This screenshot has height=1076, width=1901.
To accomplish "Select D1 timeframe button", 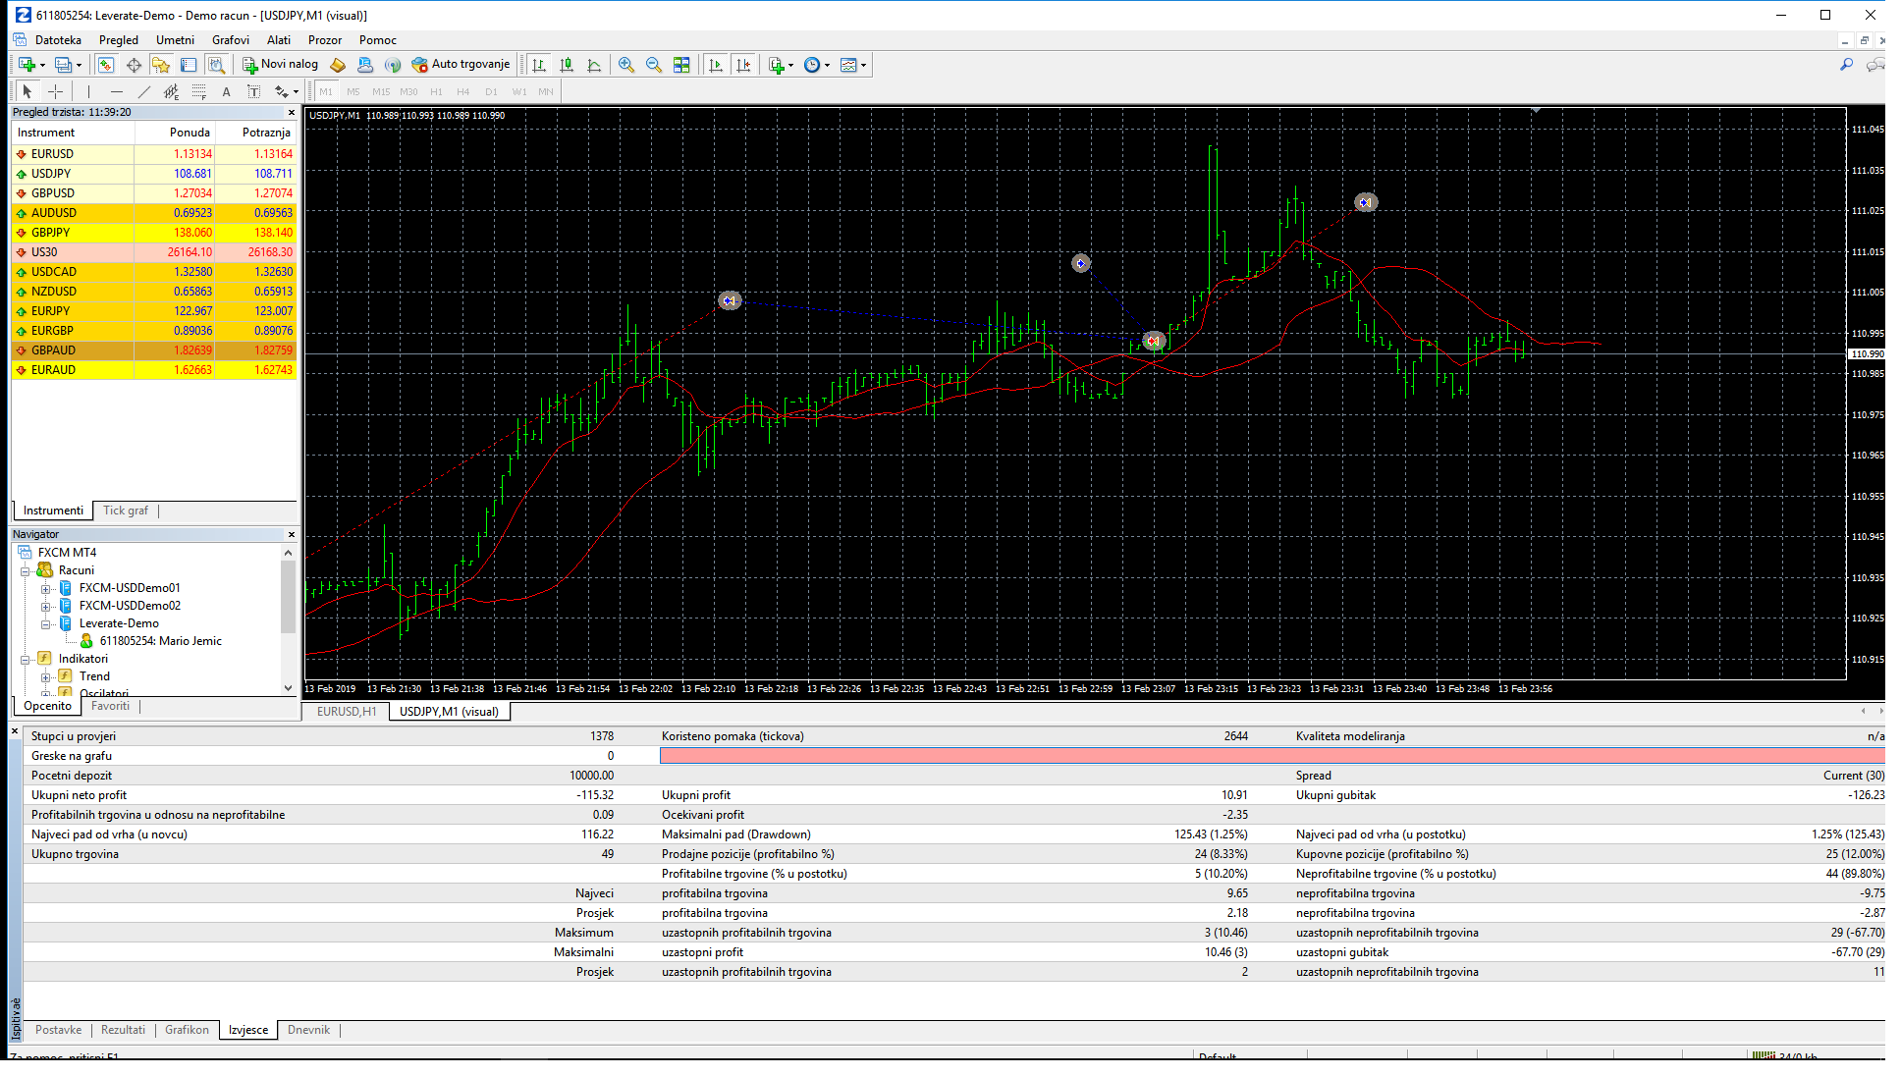I will [x=491, y=91].
